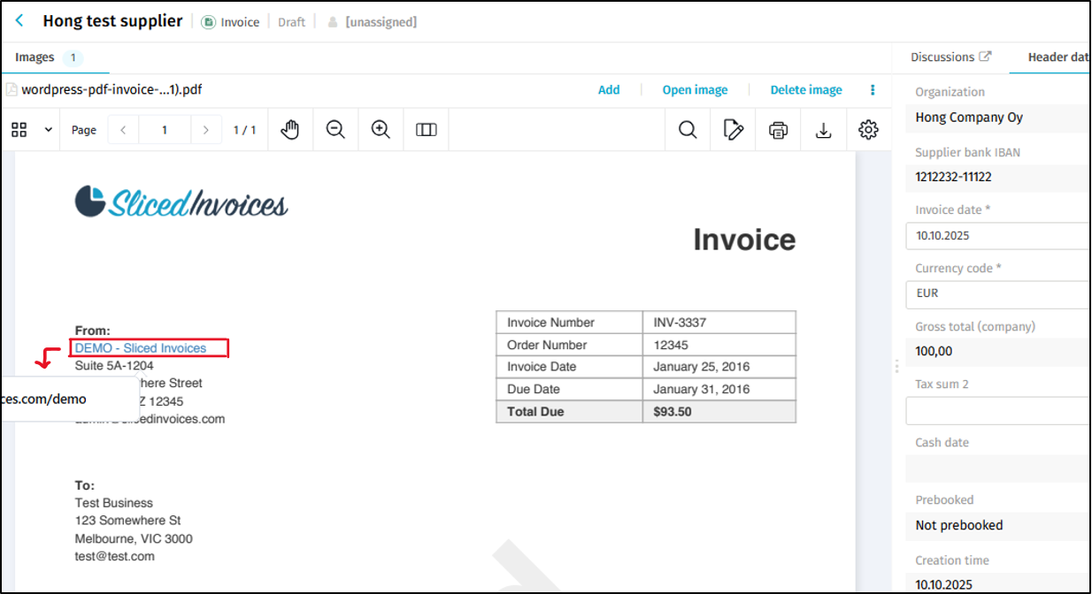Click the annotate pencil icon
Image resolution: width=1092 pixels, height=594 pixels.
point(733,130)
